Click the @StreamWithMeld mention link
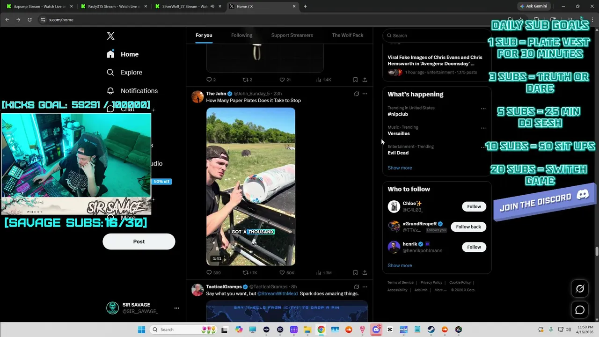 [x=278, y=293]
